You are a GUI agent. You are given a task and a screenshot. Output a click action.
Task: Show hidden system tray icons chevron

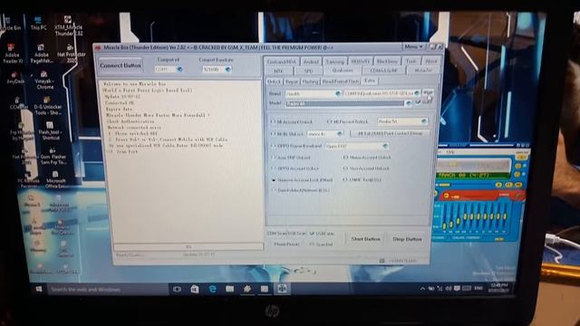click(x=422, y=288)
